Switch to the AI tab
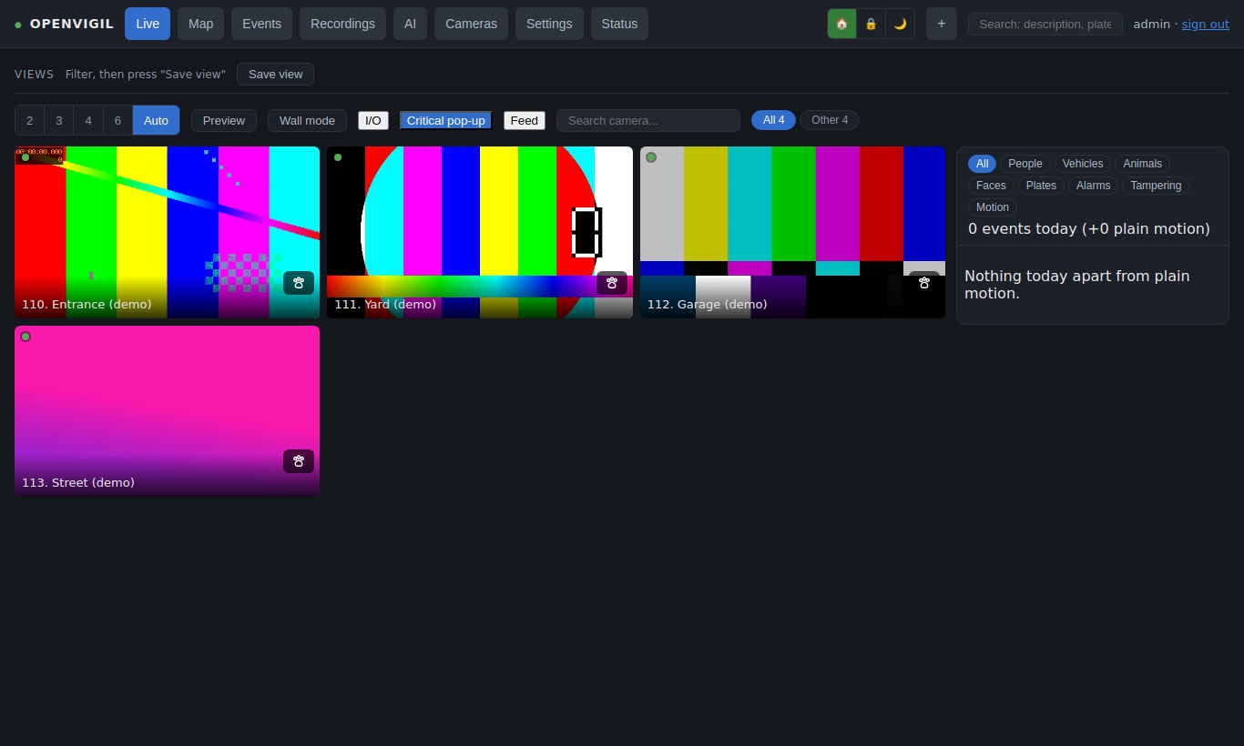This screenshot has height=746, width=1244. 410,24
